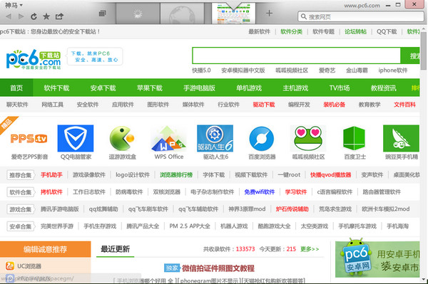428x284 pixels.
Task: Select the 推荐合集 label button
Action: (x=21, y=175)
